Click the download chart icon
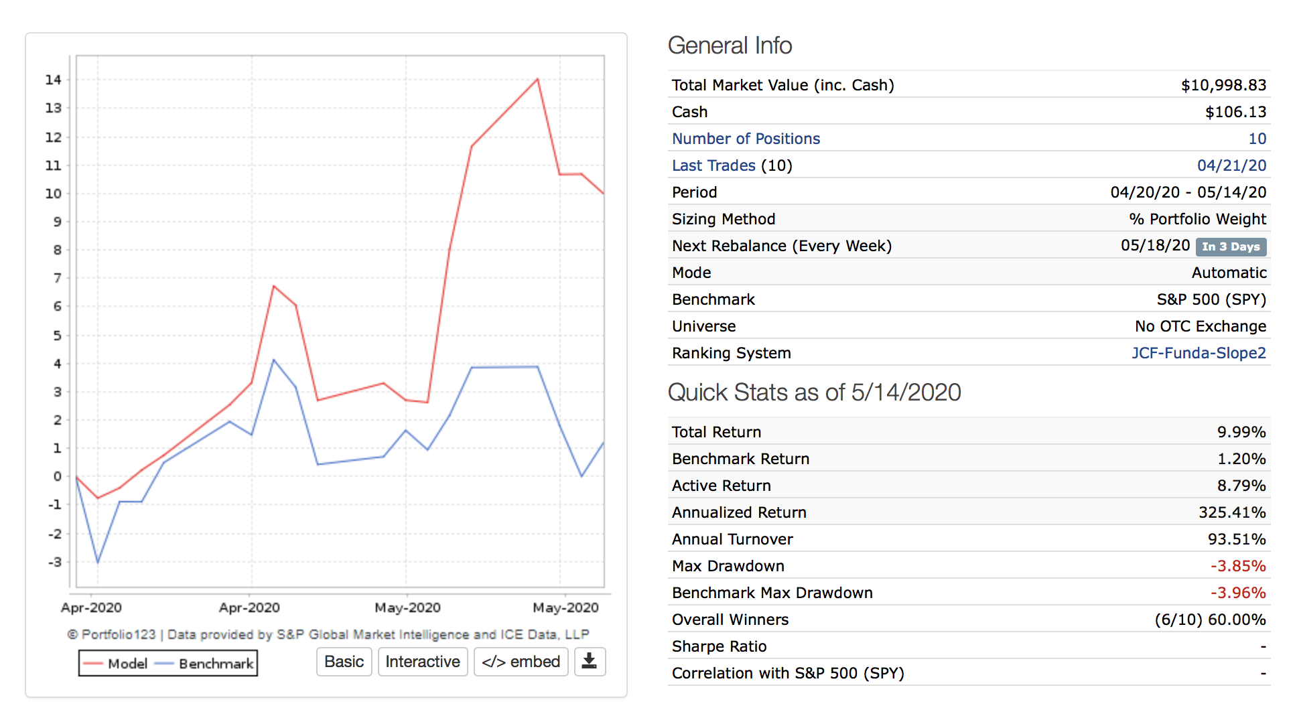Screen dimensions: 1297x718 coord(590,662)
